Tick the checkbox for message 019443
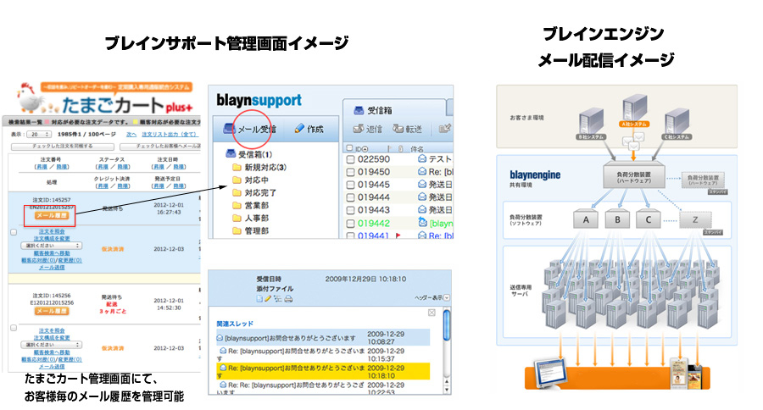Screen dimensions: 763x410 coord(350,210)
